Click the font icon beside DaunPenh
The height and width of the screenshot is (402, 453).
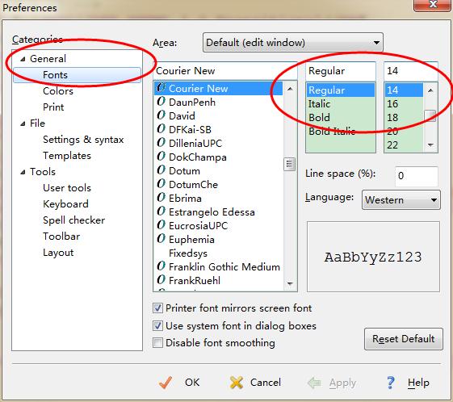pyautogui.click(x=161, y=102)
